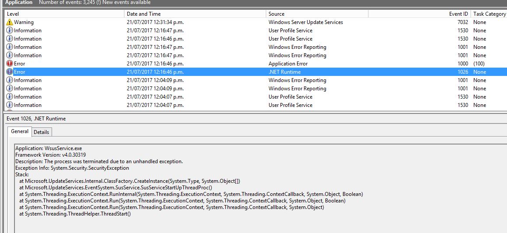Viewport: 507px width, 233px height.
Task: Click the unhandled exception description line
Action: [99, 161]
